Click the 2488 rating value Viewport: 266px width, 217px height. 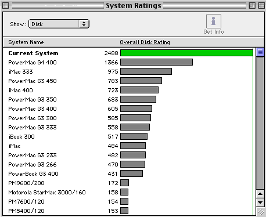[x=111, y=53]
